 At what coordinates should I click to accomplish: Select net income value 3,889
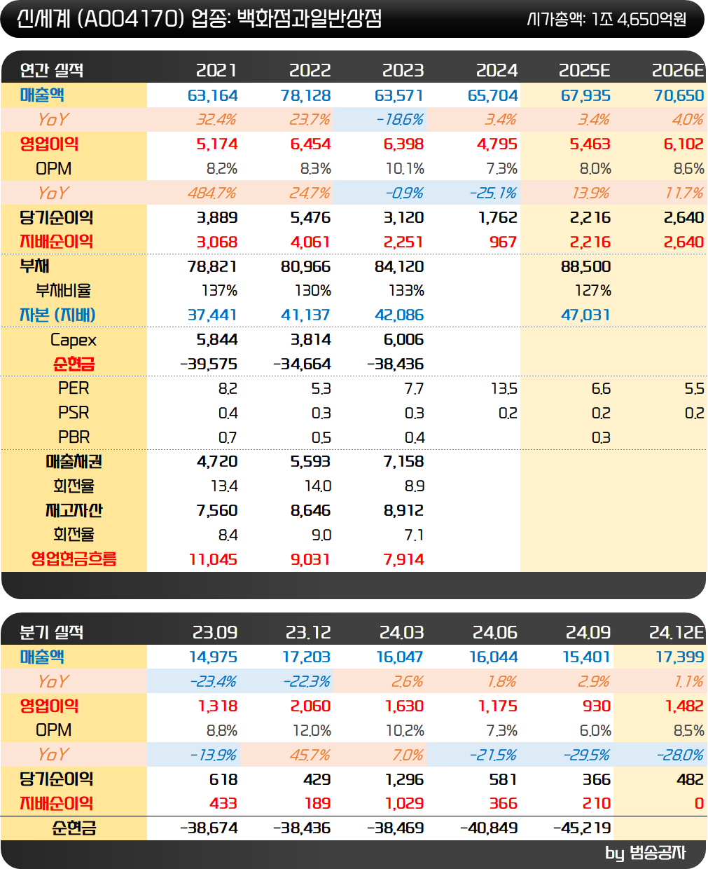point(217,218)
